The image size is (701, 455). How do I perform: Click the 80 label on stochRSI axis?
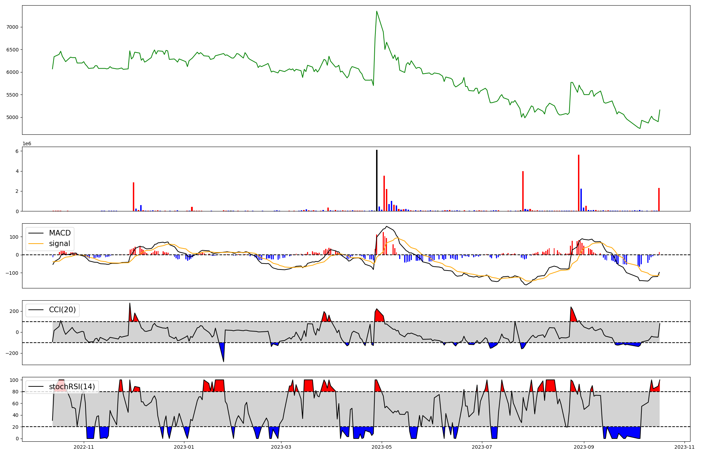pyautogui.click(x=15, y=392)
